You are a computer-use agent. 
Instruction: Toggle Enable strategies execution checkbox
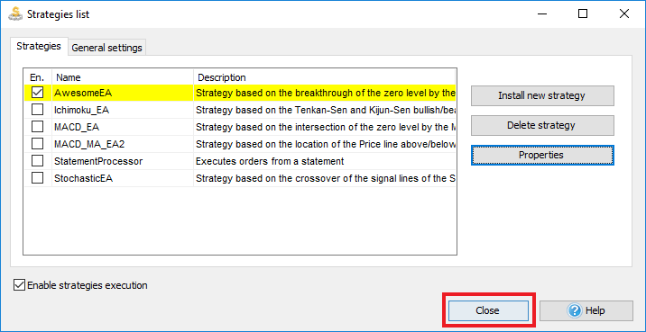point(19,284)
